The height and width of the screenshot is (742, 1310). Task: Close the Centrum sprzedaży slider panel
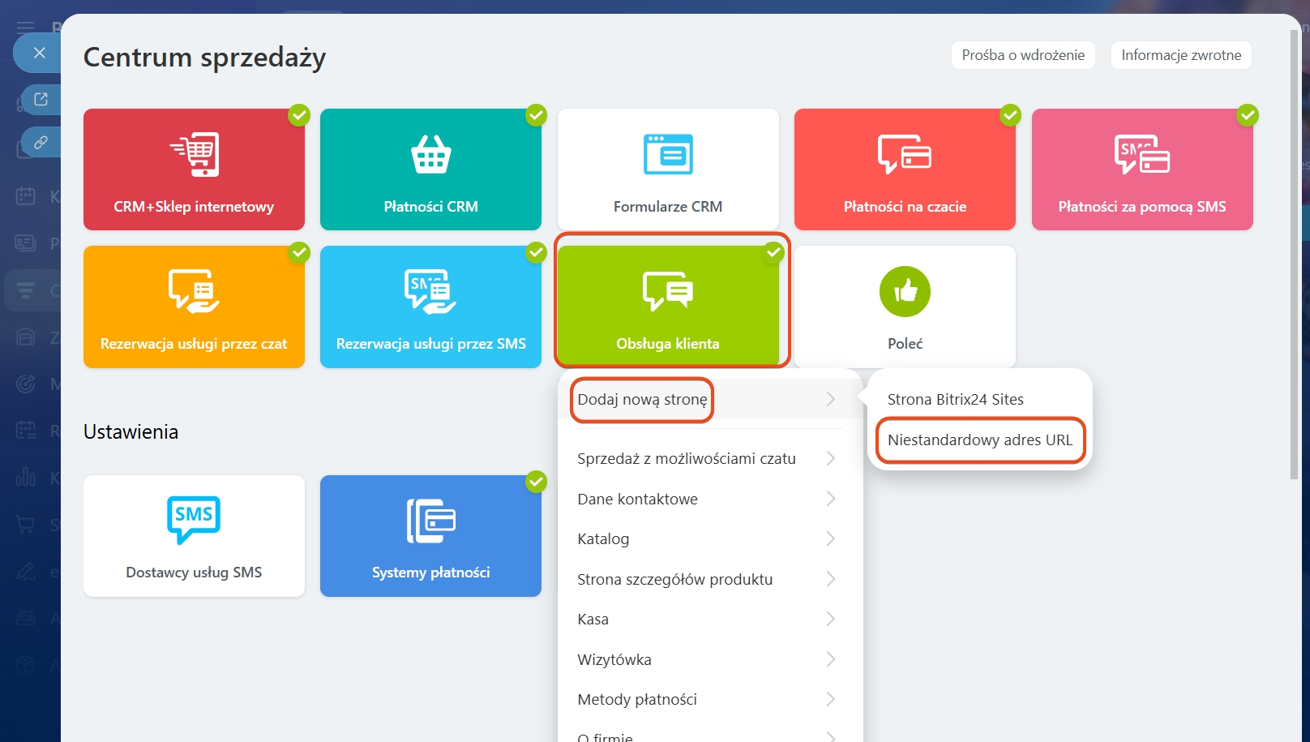tap(39, 53)
